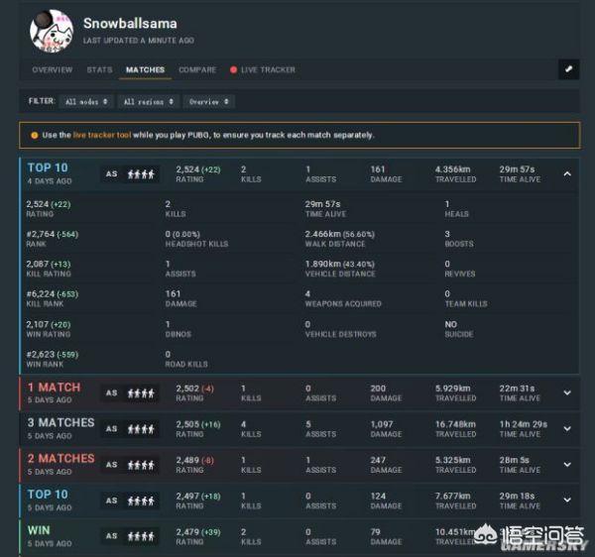Viewport: 595px width, 557px height.
Task: Click AS region badge in 1 Match row
Action: [x=111, y=393]
